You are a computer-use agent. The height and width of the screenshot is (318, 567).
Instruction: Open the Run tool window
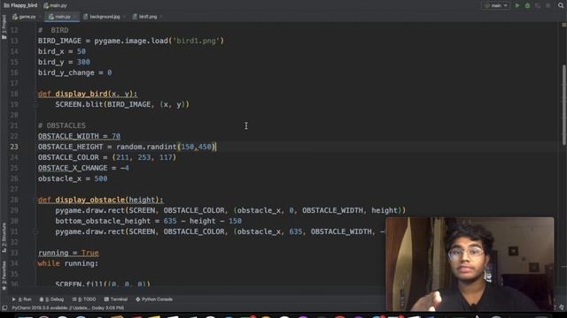21,299
